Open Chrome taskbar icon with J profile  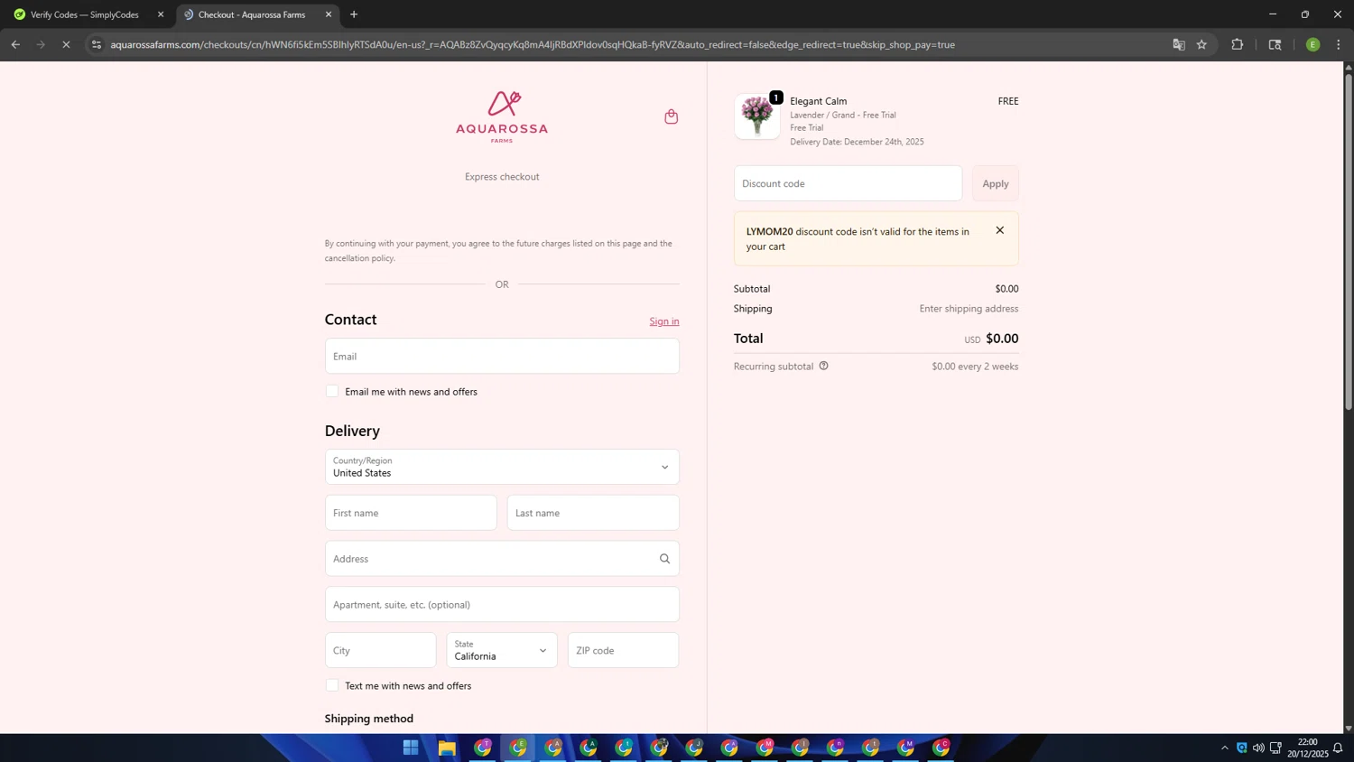click(x=694, y=748)
